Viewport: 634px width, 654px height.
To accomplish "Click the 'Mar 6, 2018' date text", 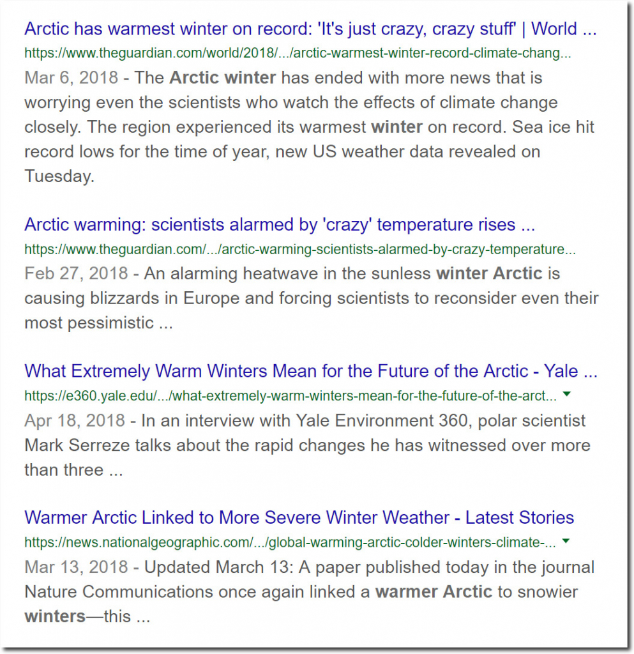I will click(72, 78).
